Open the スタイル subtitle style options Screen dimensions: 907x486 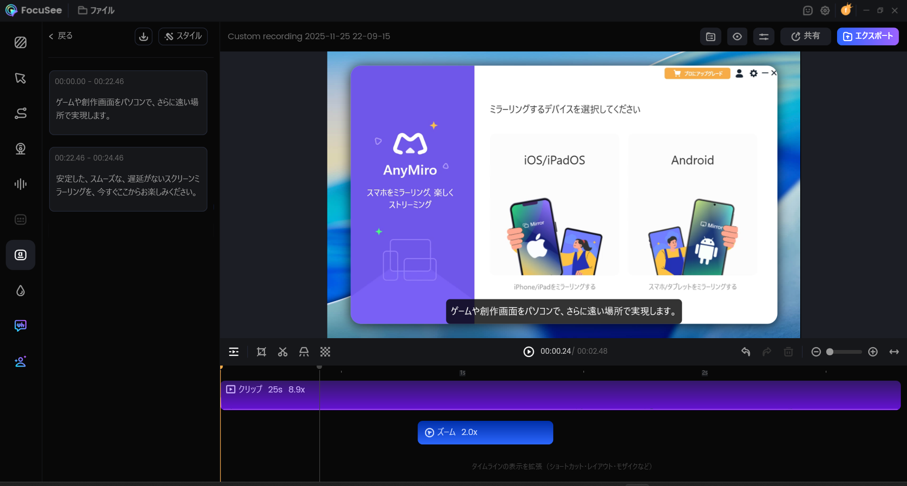click(183, 36)
